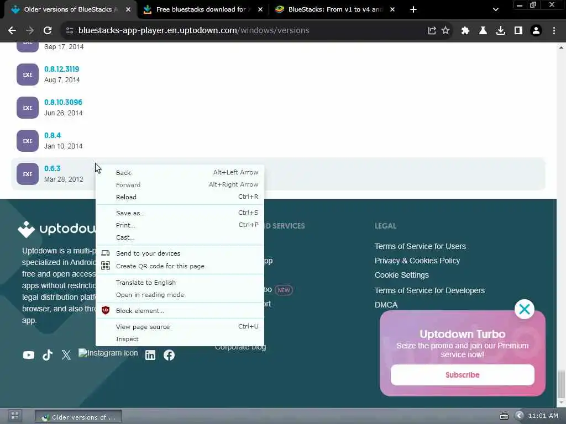The image size is (566, 424).
Task: Choose Reload in the context menu
Action: click(x=180, y=197)
